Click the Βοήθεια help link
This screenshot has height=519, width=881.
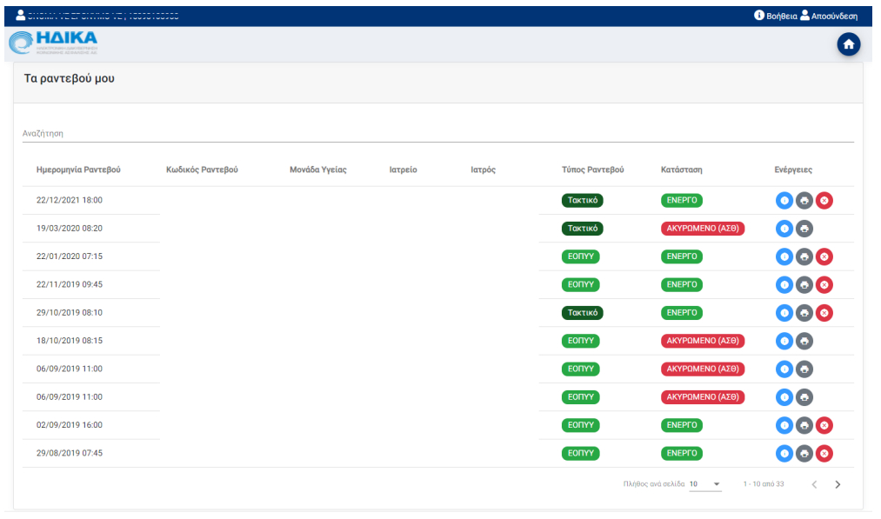tap(775, 16)
